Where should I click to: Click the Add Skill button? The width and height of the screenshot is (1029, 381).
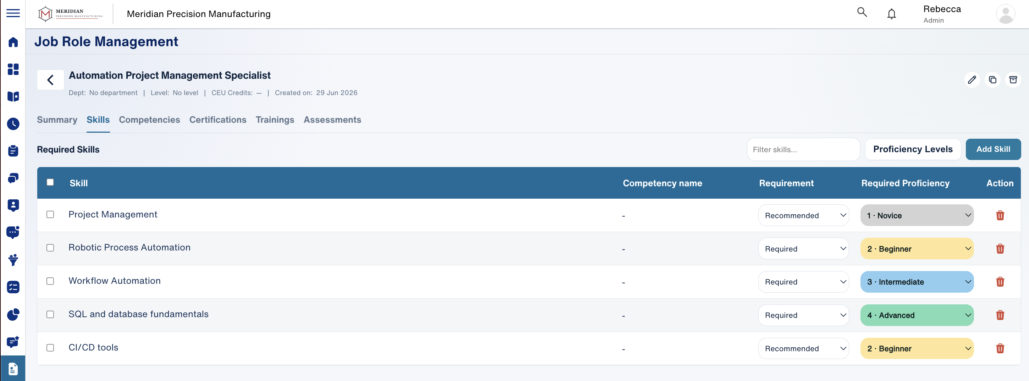pos(993,149)
